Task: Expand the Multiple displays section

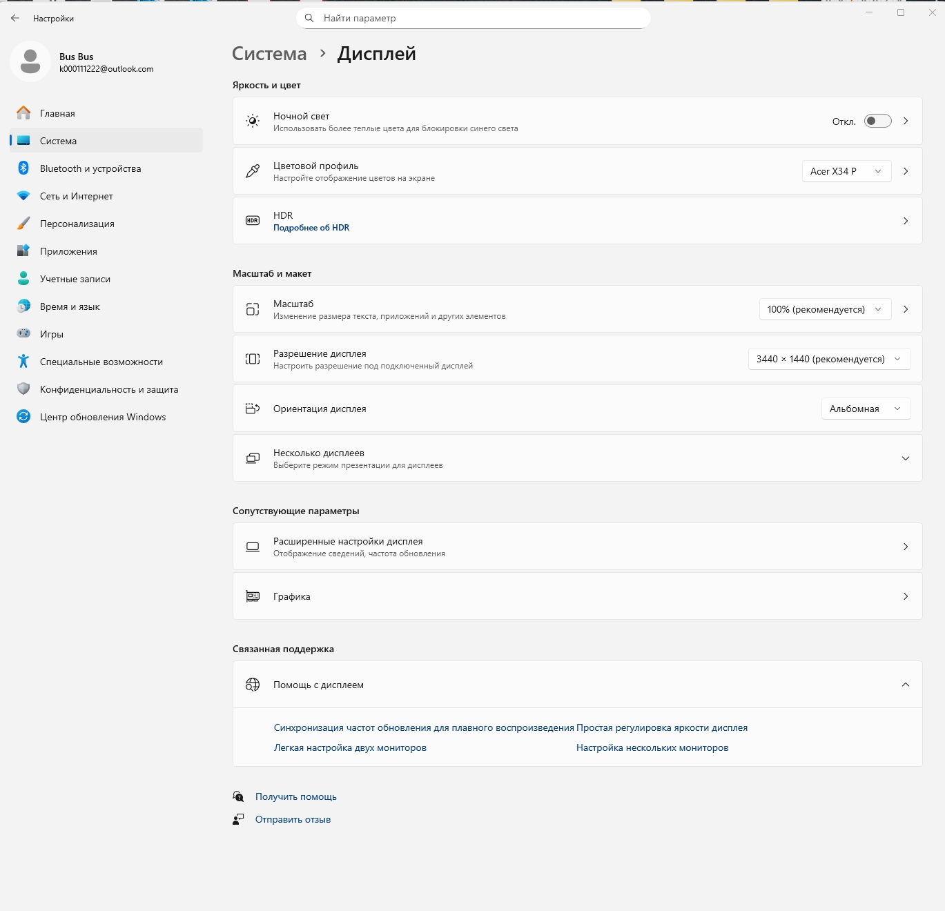Action: point(905,458)
